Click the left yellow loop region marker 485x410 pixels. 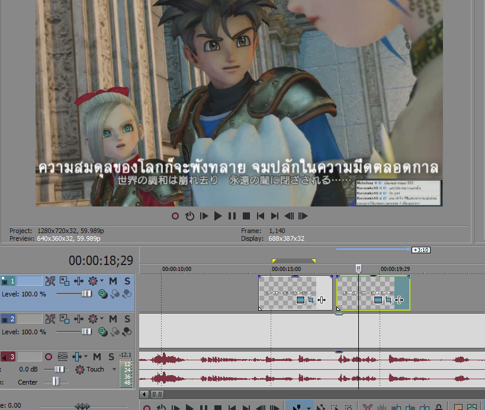click(274, 261)
